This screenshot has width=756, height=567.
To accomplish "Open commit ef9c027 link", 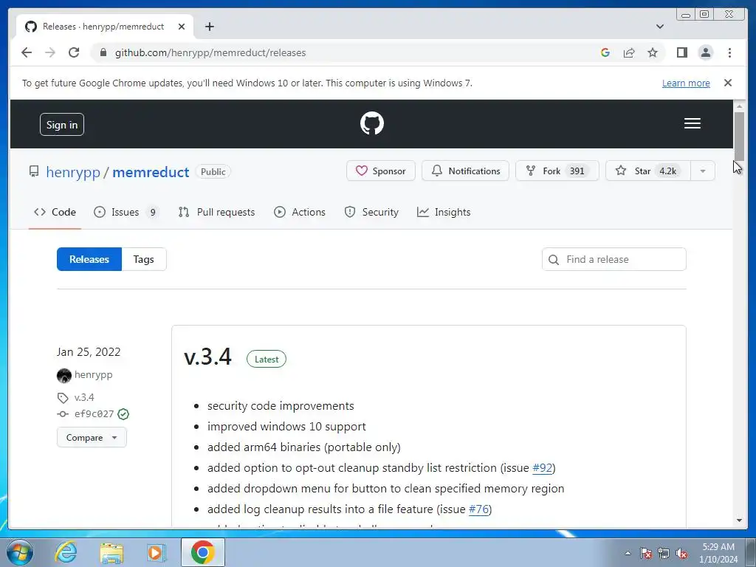I will coord(94,414).
